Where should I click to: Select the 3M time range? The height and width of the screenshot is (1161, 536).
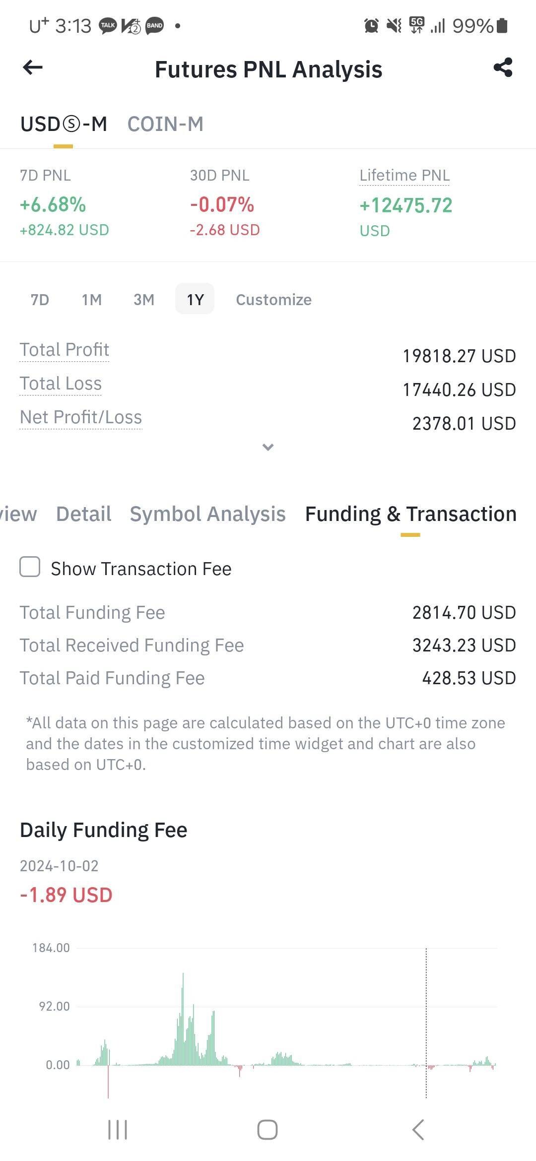[x=144, y=300]
